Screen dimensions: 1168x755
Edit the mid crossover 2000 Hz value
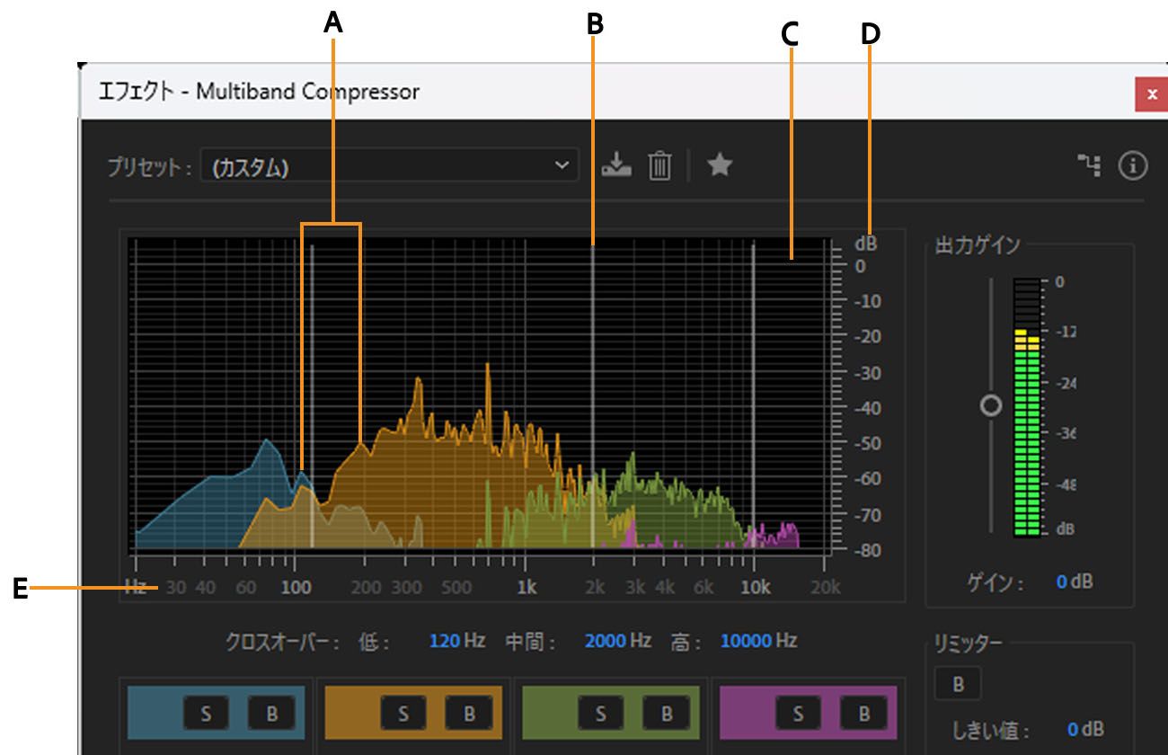click(x=606, y=641)
